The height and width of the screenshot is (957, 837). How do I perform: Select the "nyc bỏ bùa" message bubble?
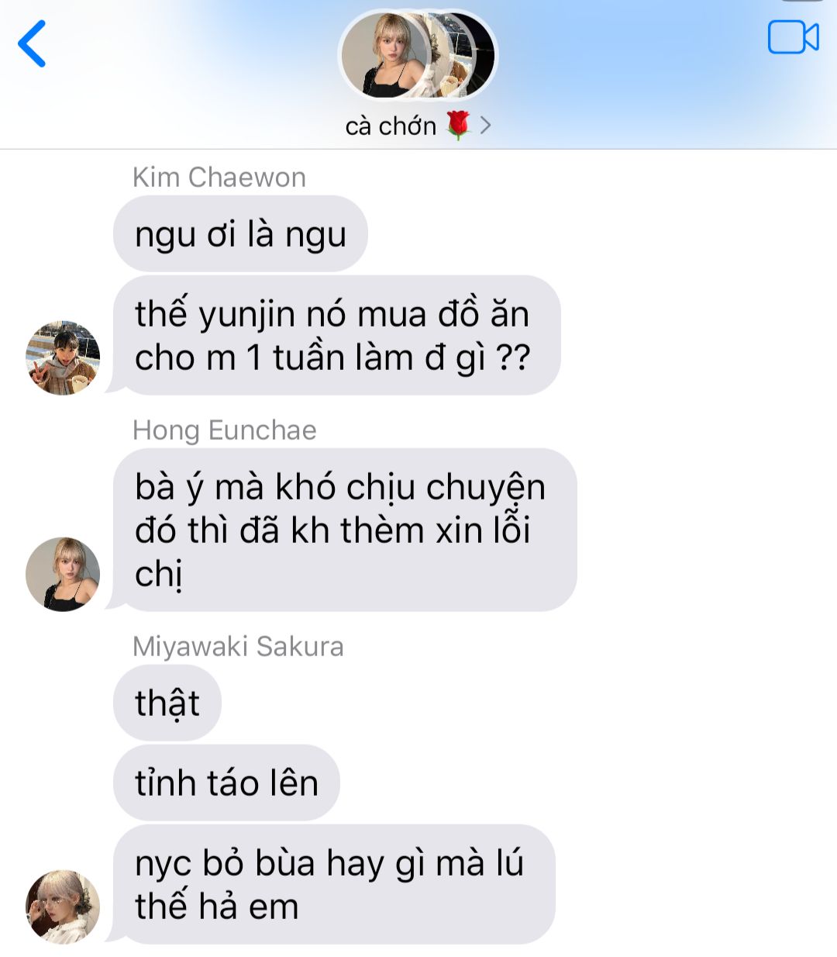(x=334, y=884)
